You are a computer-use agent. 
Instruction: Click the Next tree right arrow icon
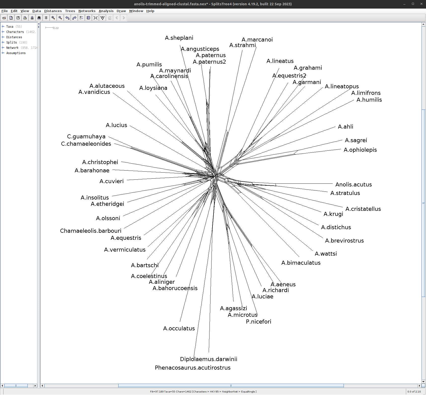click(124, 18)
